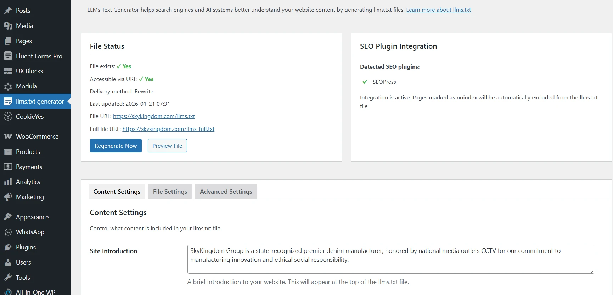Select the Content Settings tab

(x=117, y=191)
